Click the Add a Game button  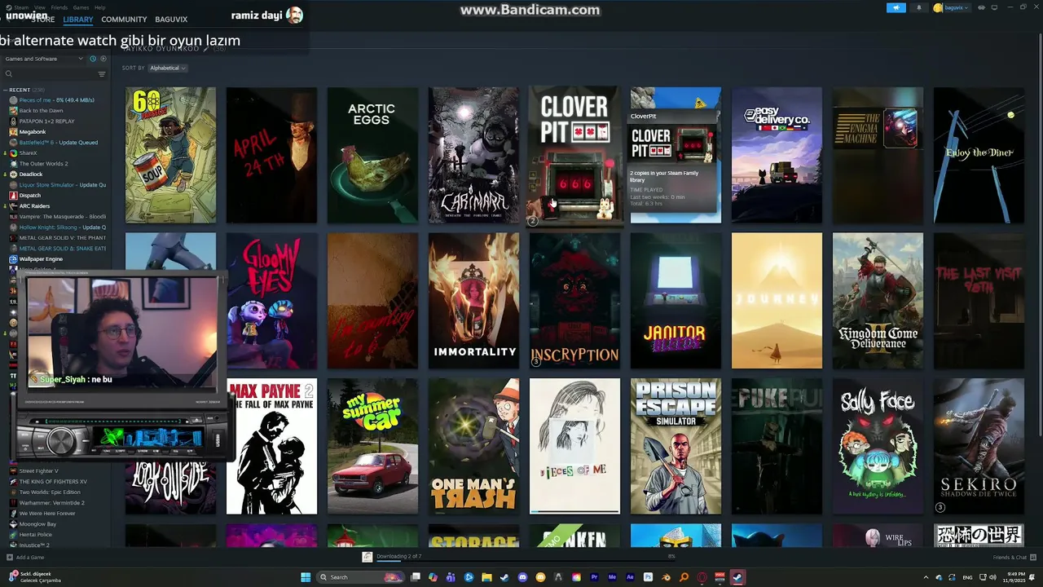coord(25,558)
